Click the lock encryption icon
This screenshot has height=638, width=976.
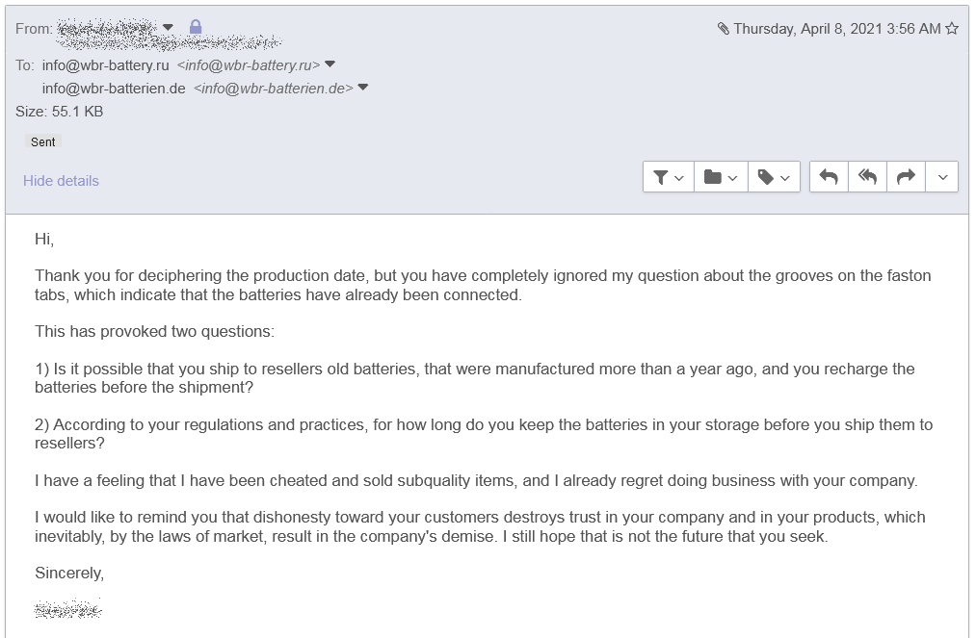196,27
